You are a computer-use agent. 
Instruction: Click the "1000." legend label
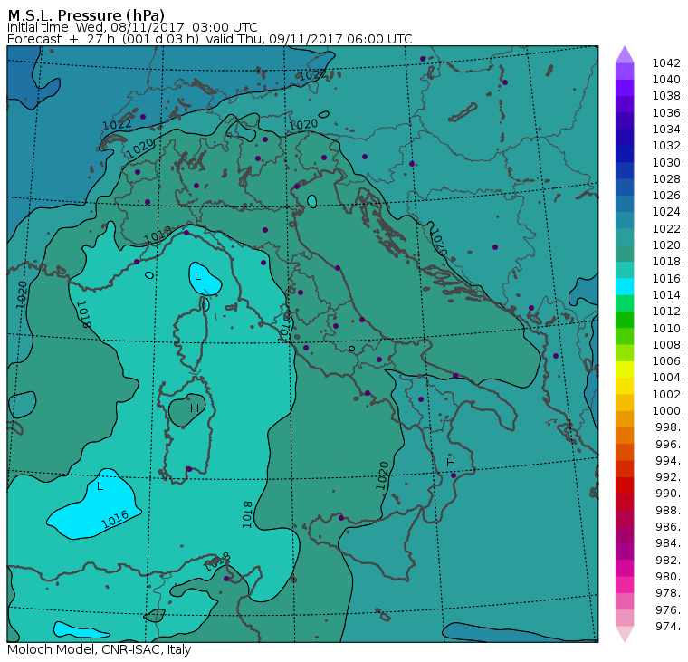[668, 411]
